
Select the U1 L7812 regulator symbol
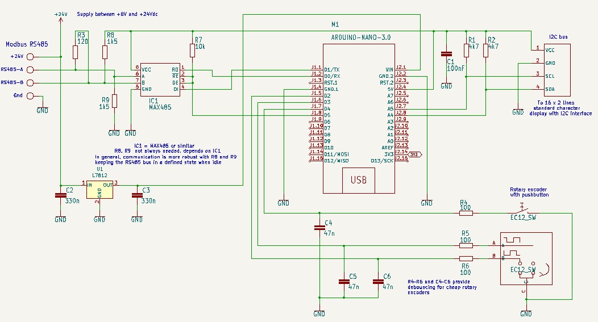pos(99,190)
